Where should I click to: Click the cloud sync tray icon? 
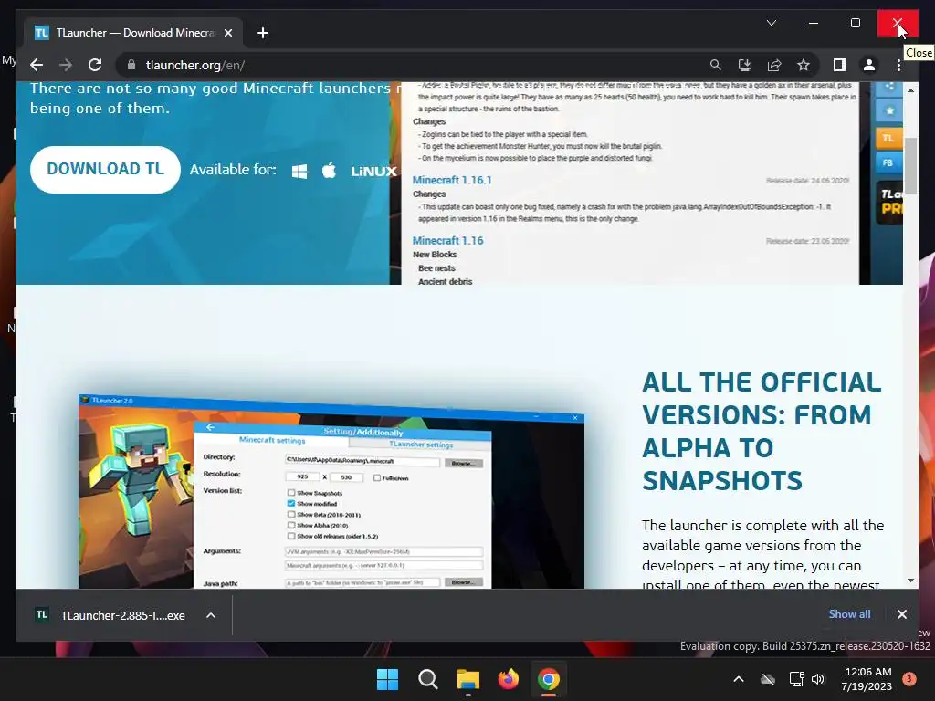click(x=768, y=679)
